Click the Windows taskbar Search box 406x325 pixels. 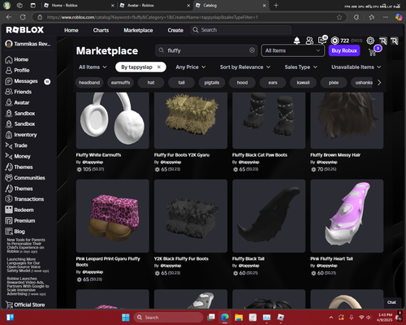pos(168,318)
